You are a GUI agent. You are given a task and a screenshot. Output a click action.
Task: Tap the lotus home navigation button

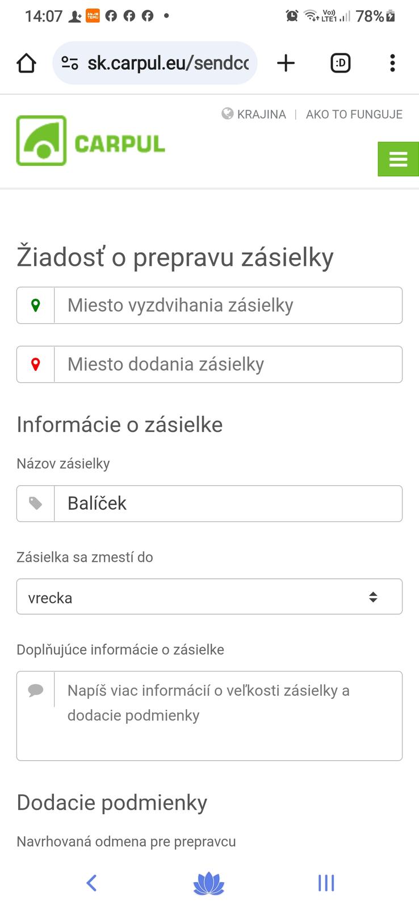209,883
